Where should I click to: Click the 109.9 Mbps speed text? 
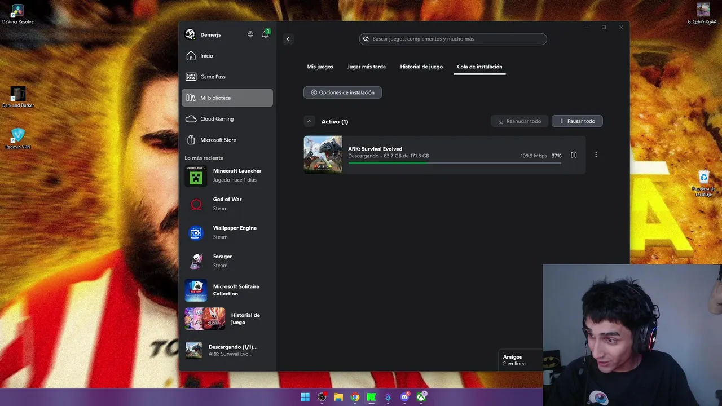point(534,156)
